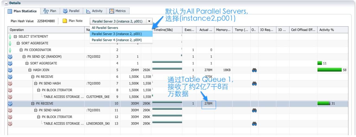Screen dimensions: 356x137
Task: Collapse the SELECT STATEMENT node
Action: point(15,37)
